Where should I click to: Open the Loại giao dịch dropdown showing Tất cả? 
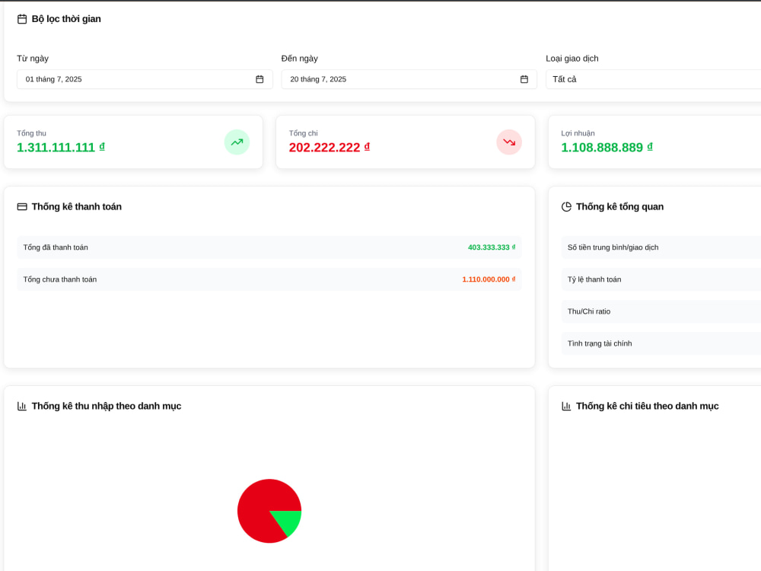[653, 79]
